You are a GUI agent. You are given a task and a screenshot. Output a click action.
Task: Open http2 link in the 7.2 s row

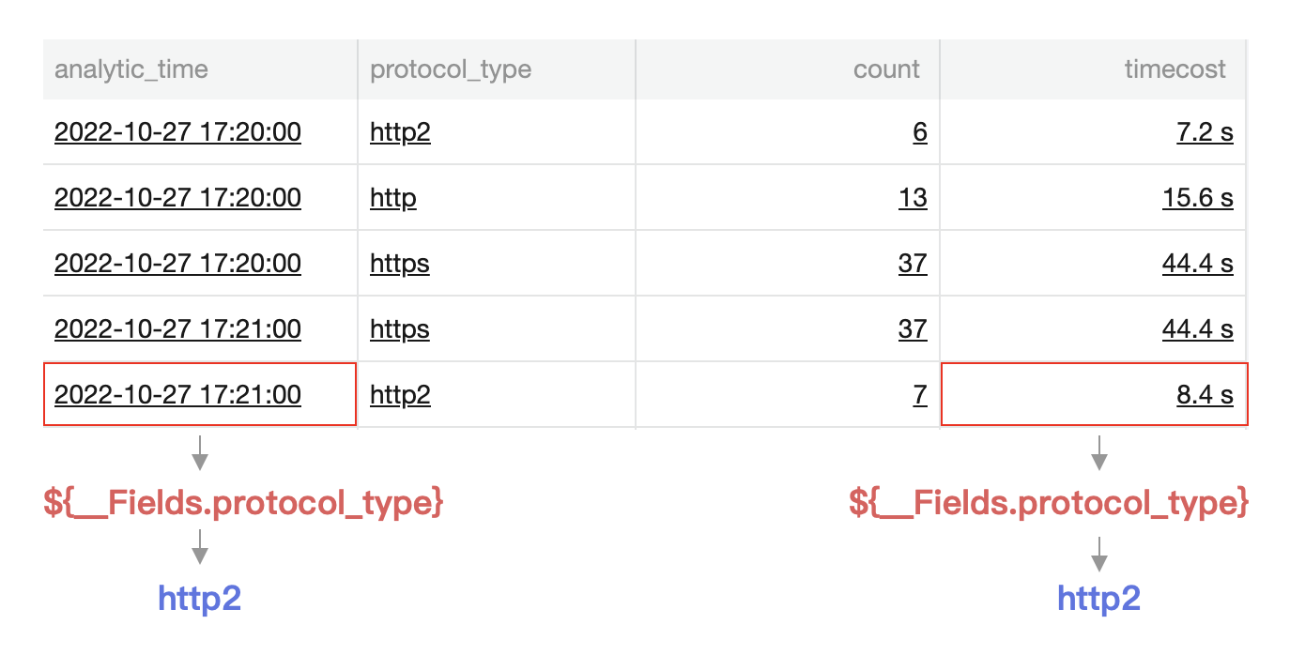[x=400, y=132]
